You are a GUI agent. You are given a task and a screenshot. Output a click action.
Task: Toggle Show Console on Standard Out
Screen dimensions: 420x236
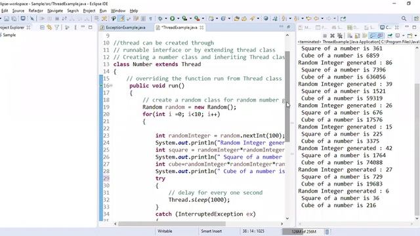[373, 35]
